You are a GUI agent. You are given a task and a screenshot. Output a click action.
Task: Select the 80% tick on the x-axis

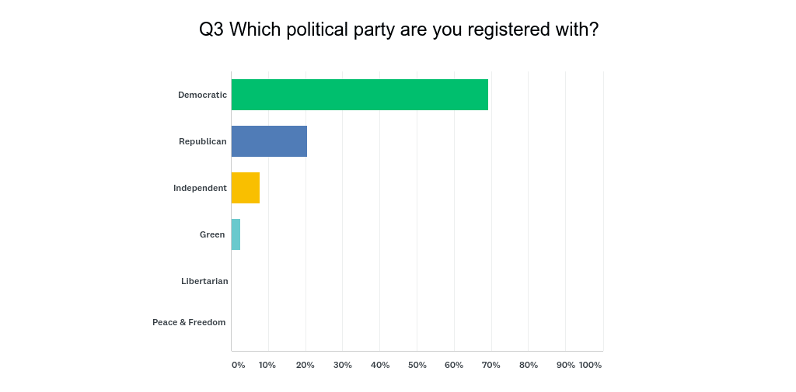point(528,365)
